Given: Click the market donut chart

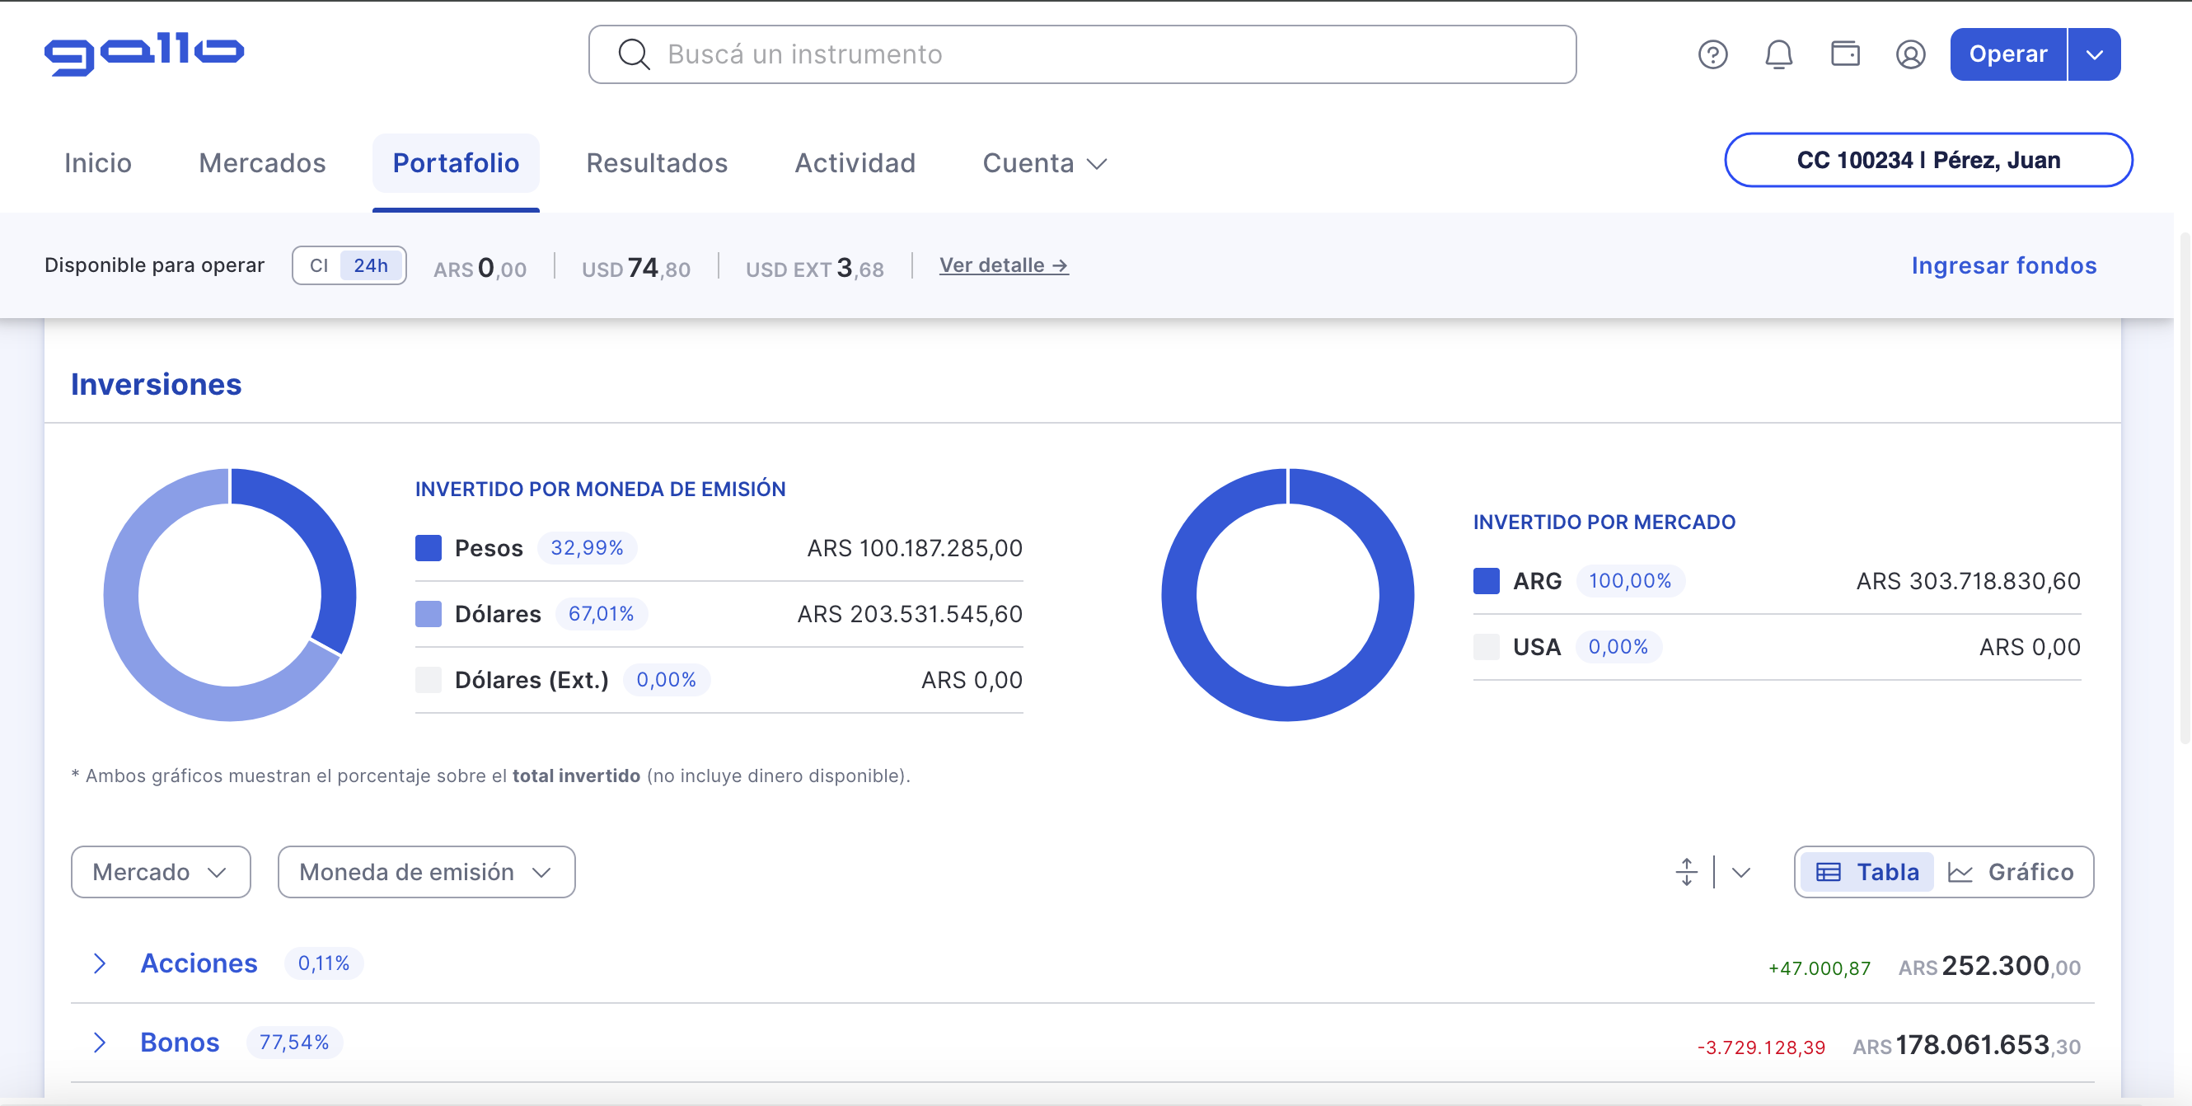Looking at the screenshot, I should [1287, 595].
